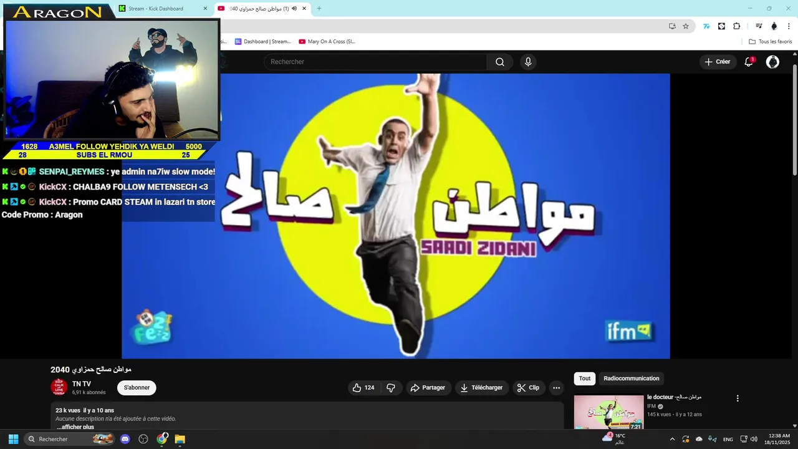Open more actions ellipsis under video
The height and width of the screenshot is (449, 798).
point(556,388)
